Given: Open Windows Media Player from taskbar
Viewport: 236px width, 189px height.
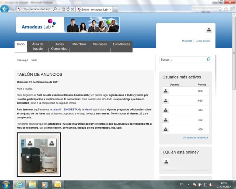Looking at the screenshot, I should coord(44,184).
